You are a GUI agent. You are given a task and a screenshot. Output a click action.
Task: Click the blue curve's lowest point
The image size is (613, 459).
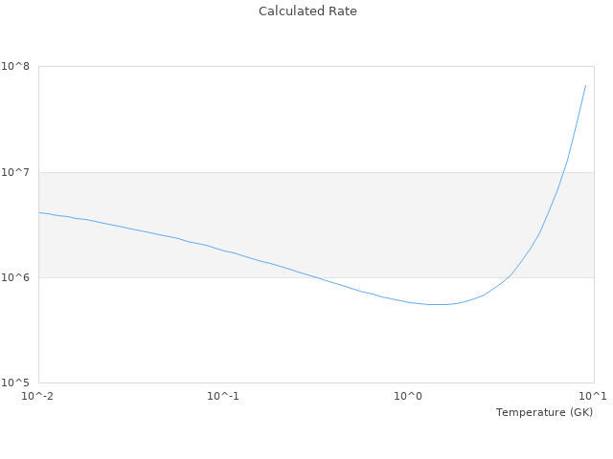pyautogui.click(x=436, y=304)
